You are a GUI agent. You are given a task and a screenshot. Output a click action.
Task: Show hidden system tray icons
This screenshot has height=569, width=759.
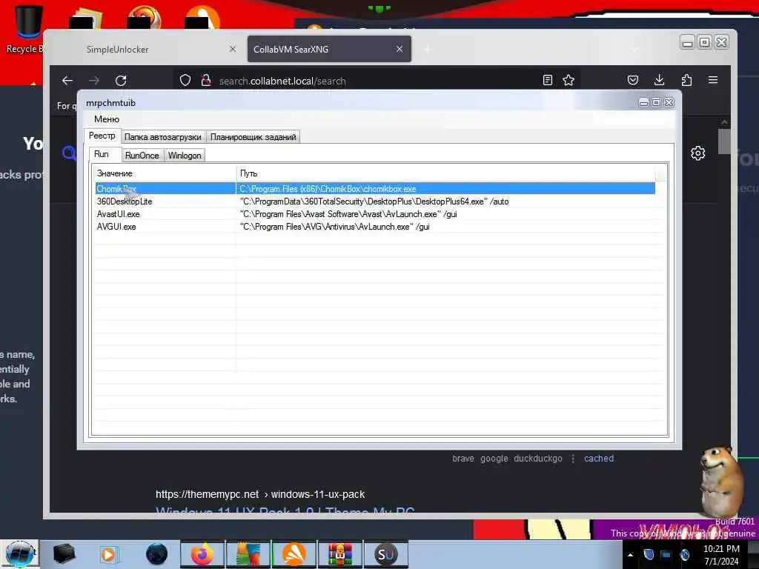coord(630,555)
